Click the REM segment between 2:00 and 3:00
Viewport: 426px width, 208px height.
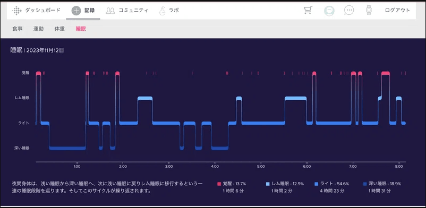click(145, 98)
